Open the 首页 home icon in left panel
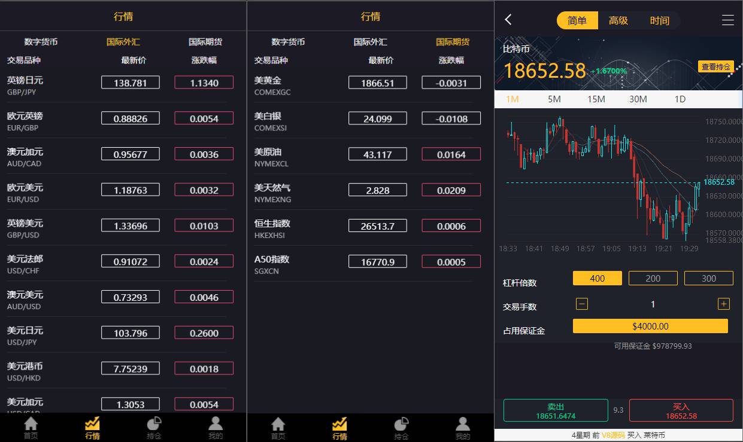Viewport: 743px width, 442px height. coord(31,426)
